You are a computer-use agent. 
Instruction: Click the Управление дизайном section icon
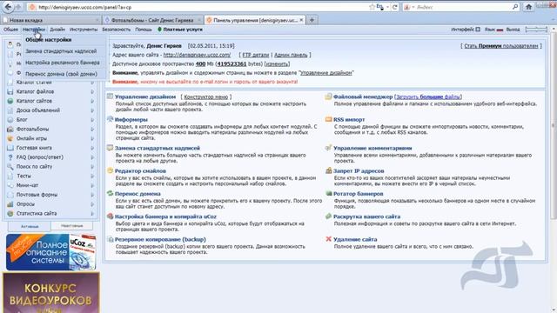pos(111,97)
